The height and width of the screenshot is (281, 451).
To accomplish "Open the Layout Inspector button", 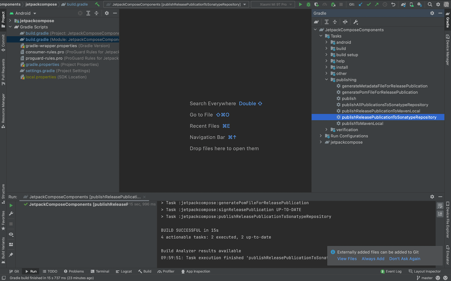I will [425, 271].
